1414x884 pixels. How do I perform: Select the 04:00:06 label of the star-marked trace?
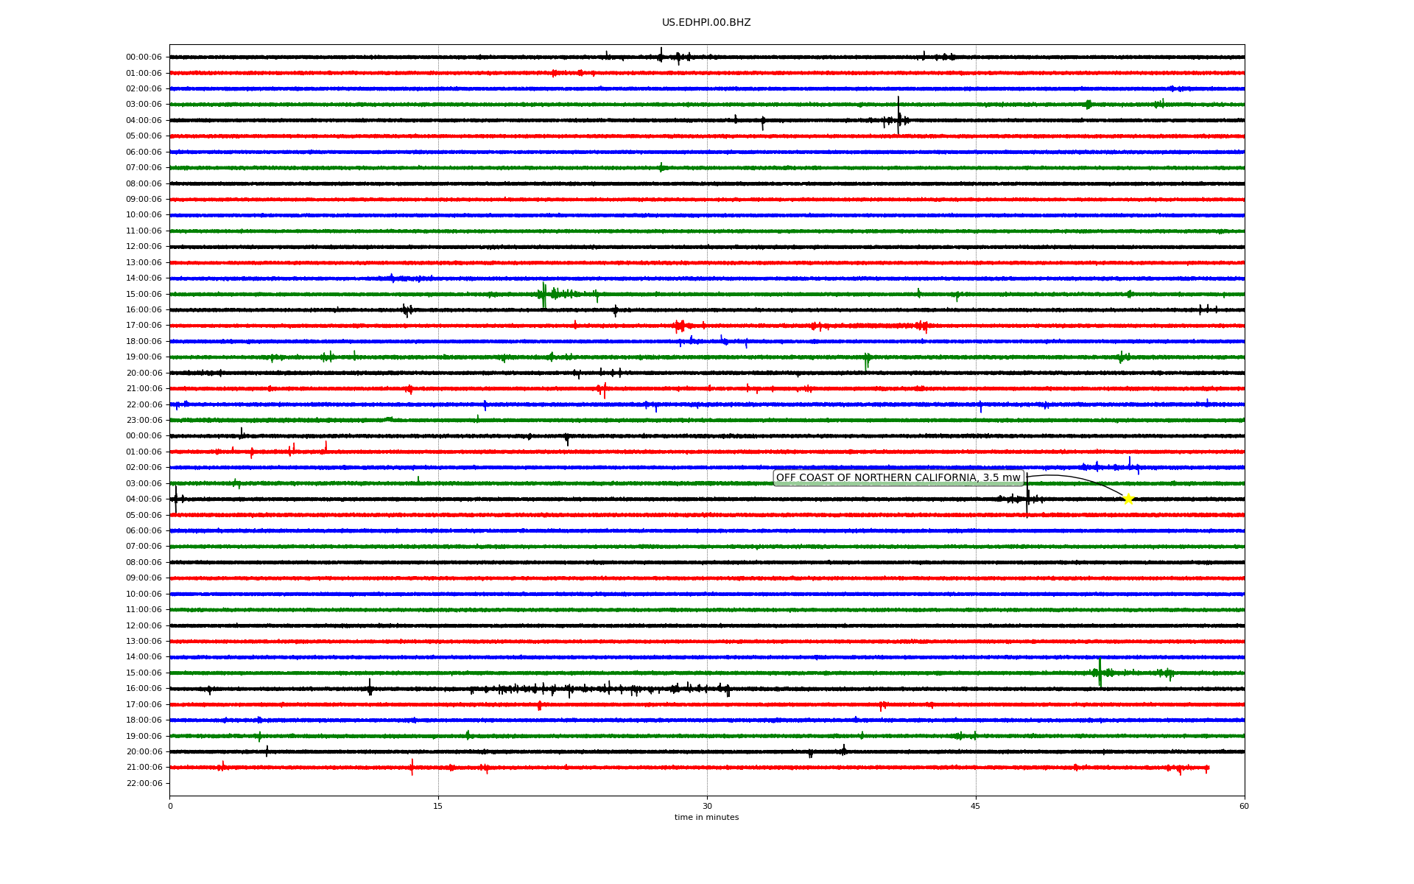[144, 499]
